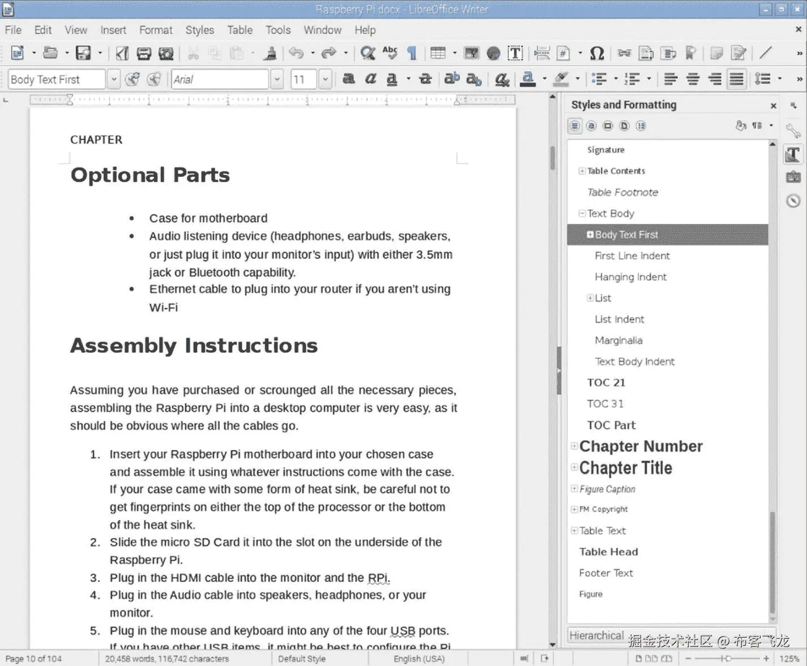Viewport: 807px width, 666px height.
Task: Toggle bold formatting
Action: pos(349,79)
